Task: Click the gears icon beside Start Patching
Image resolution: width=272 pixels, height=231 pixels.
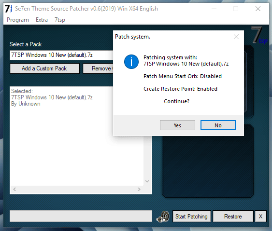Action: pos(163,217)
